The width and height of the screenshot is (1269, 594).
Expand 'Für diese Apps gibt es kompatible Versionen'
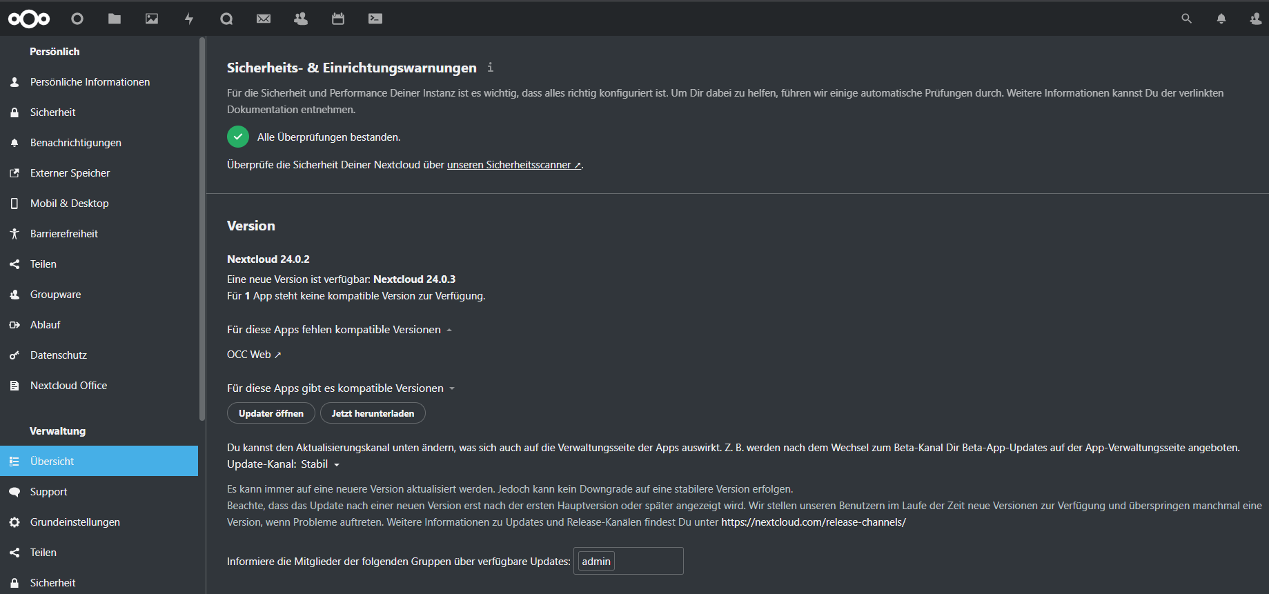point(341,388)
